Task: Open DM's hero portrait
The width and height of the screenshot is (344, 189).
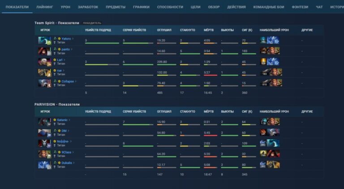Action: tap(45, 133)
